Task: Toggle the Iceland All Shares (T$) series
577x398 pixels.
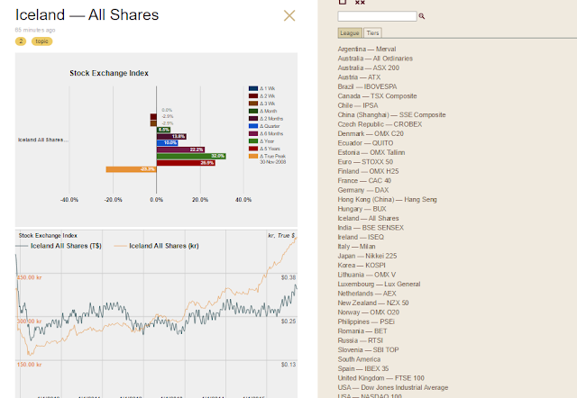Action: [59, 246]
